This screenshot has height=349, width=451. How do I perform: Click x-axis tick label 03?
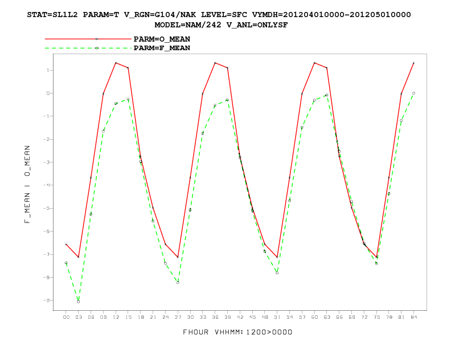(78, 317)
